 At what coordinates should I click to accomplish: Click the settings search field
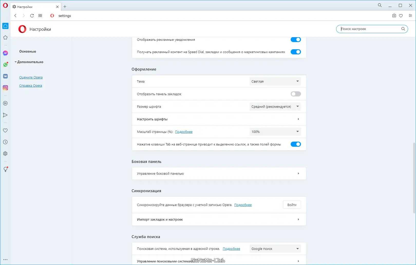pyautogui.click(x=370, y=29)
